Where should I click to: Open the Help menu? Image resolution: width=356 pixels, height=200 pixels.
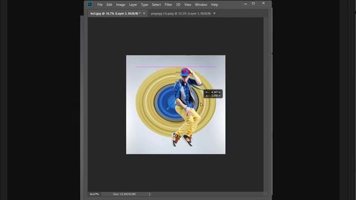pos(214,4)
